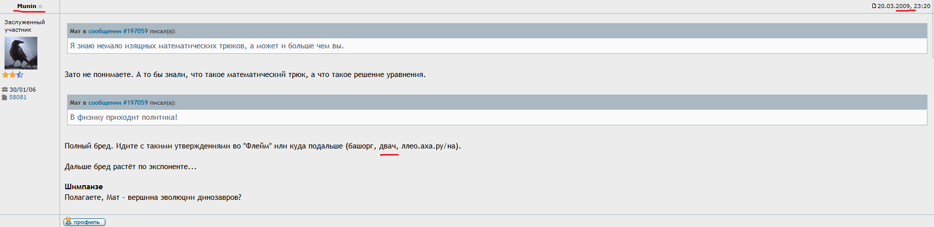Click the post document icon before the date
The width and height of the screenshot is (934, 227).
click(874, 6)
